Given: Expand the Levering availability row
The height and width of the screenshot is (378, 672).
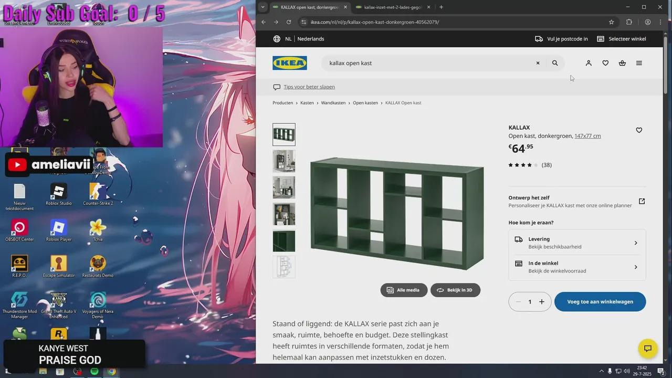Looking at the screenshot, I should (577, 243).
